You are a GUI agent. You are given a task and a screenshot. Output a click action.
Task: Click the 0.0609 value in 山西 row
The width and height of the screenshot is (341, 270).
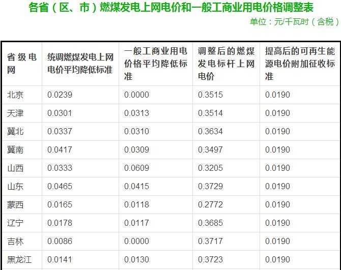(136, 168)
